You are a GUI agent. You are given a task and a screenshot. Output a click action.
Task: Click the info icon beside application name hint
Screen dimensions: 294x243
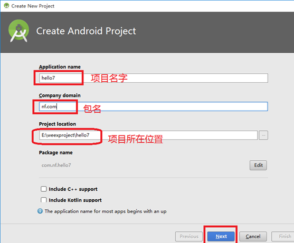[40, 211]
